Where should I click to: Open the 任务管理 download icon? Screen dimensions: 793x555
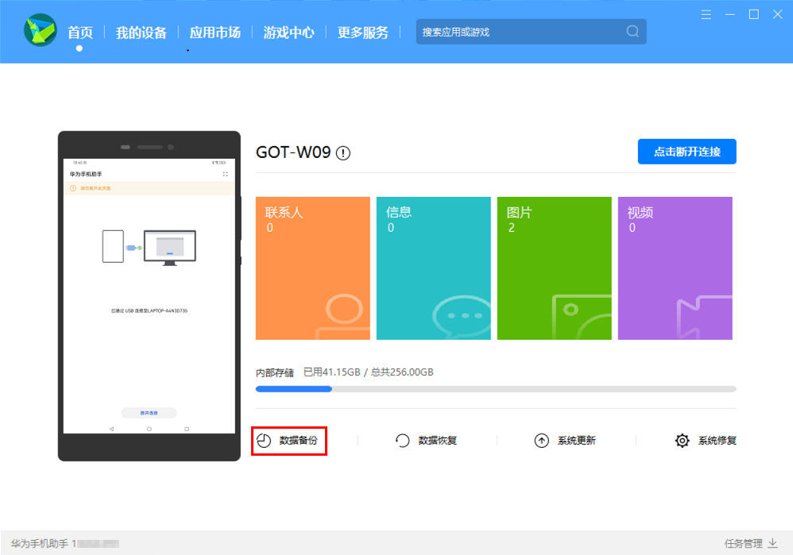click(x=773, y=543)
